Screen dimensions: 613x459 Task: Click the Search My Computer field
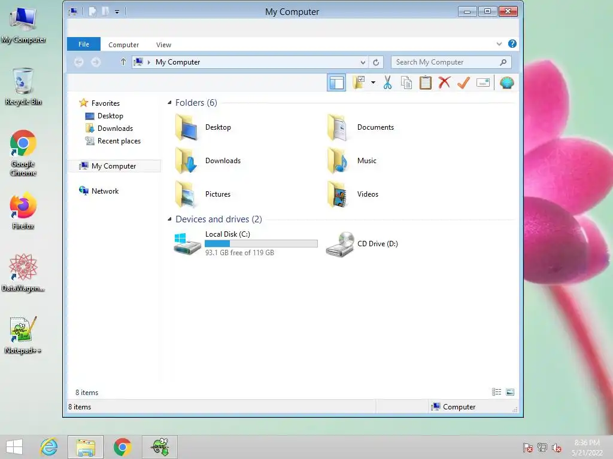click(451, 62)
